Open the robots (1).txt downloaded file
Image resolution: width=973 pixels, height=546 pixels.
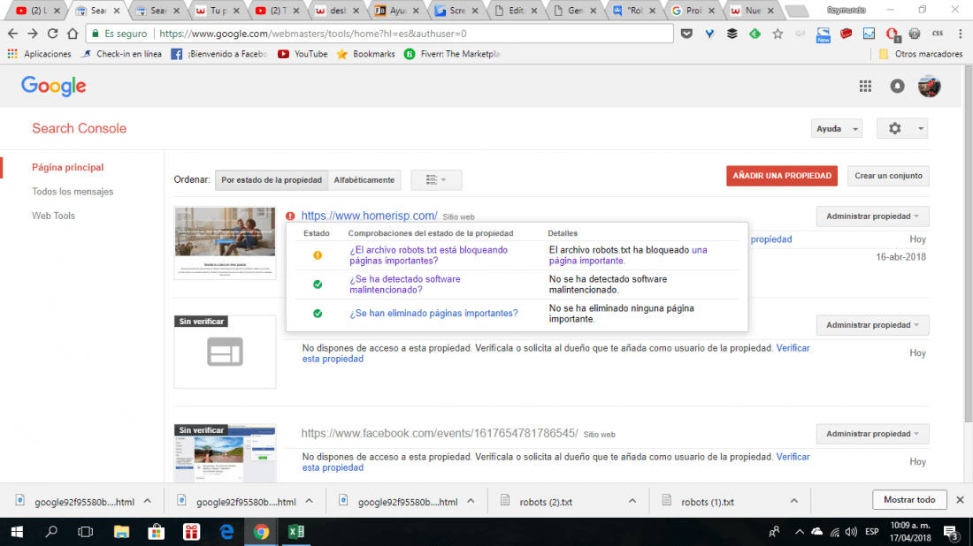click(x=708, y=501)
